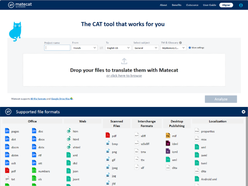Focus the Project name input field
248x186 pixels.
pos(57,48)
